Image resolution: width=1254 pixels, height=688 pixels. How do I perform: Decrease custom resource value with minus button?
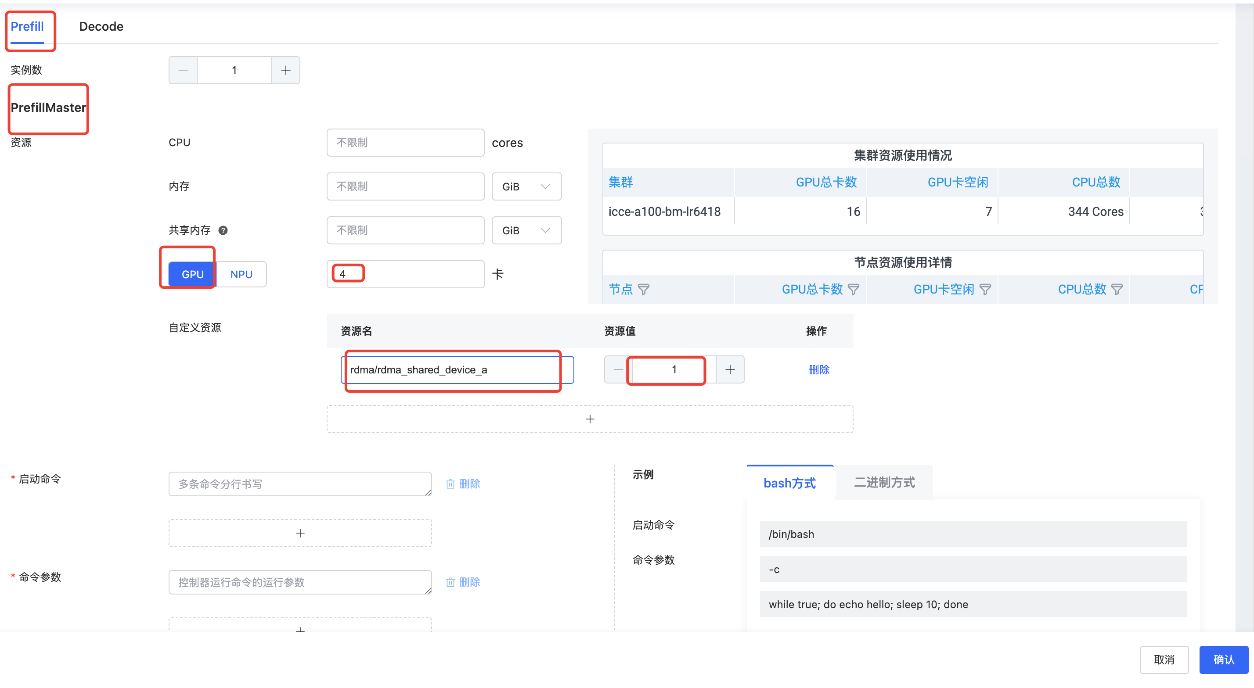click(x=618, y=370)
